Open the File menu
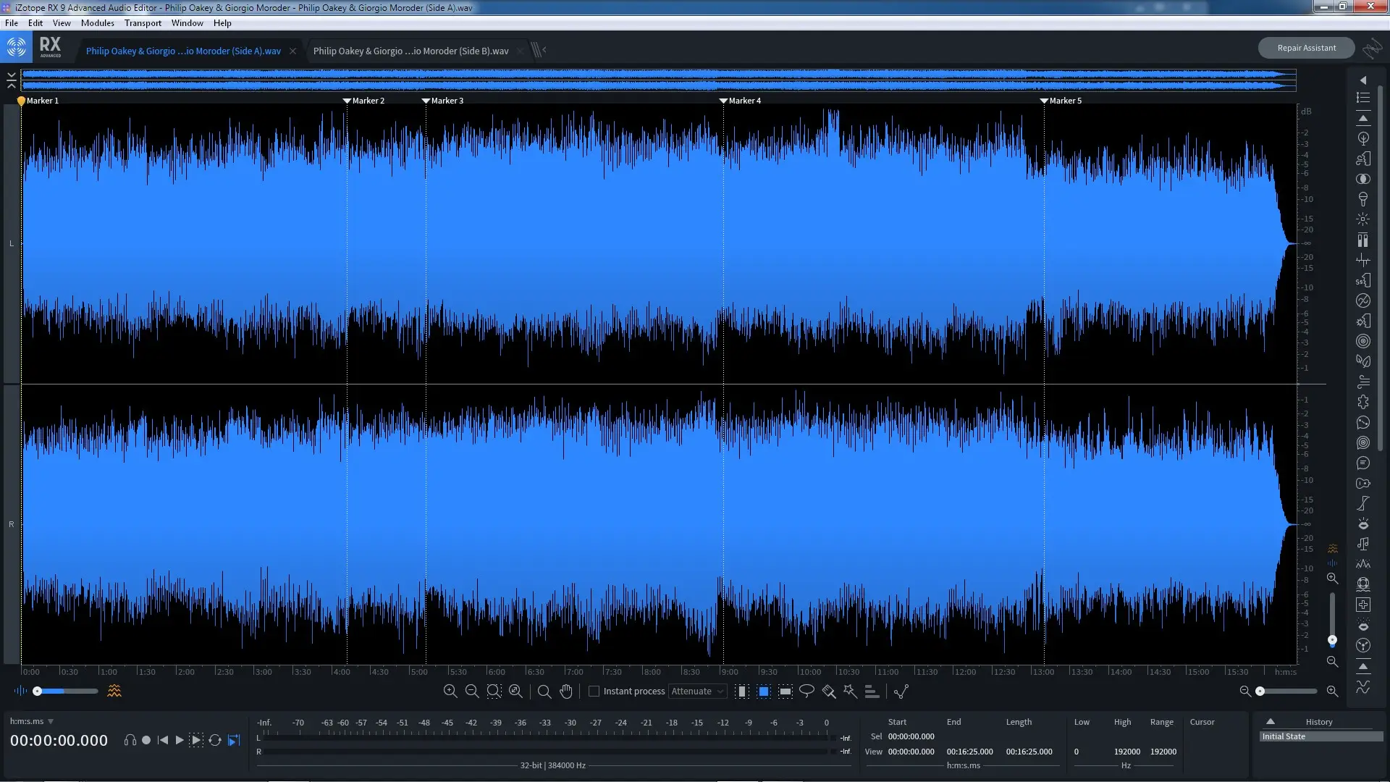1390x782 pixels. [12, 23]
